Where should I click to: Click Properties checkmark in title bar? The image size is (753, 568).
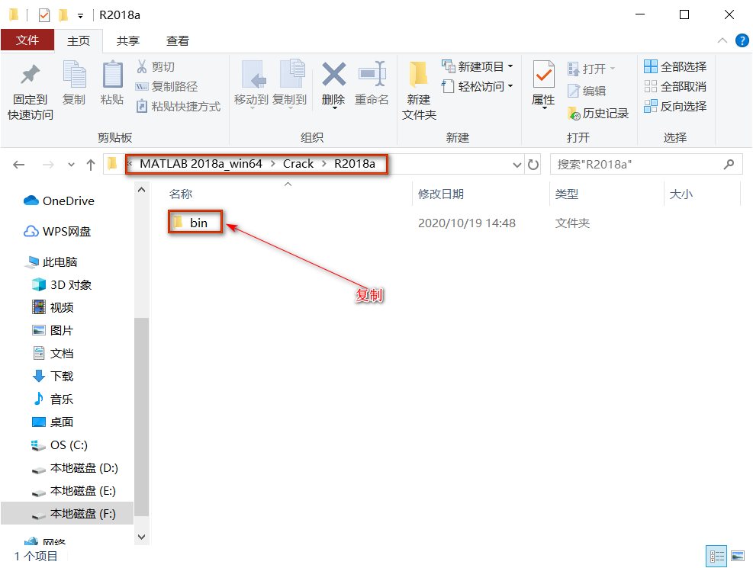[44, 15]
